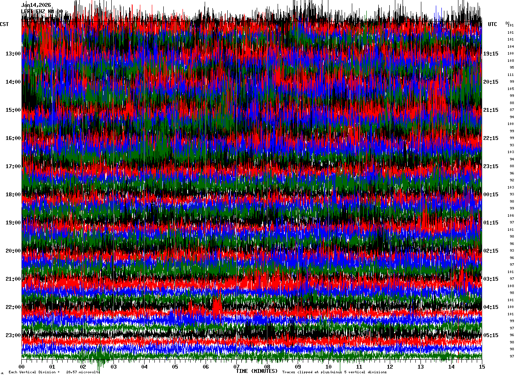Screen dimensions: 516x378
Task: Click the 05 minute axis tick label
Action: pos(175,366)
